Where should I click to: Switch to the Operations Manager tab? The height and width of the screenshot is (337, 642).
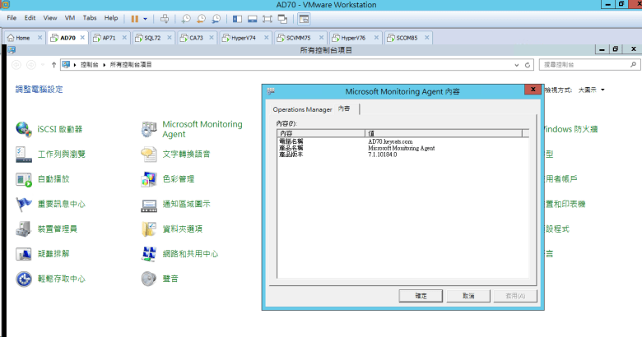[x=302, y=109]
